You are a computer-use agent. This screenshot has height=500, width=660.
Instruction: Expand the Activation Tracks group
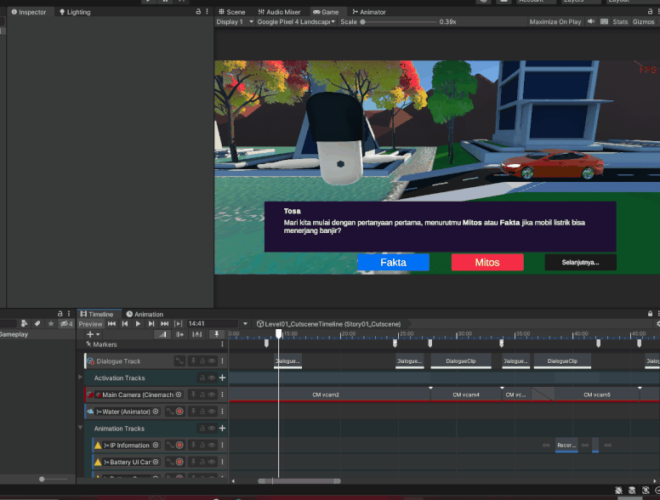click(x=81, y=378)
